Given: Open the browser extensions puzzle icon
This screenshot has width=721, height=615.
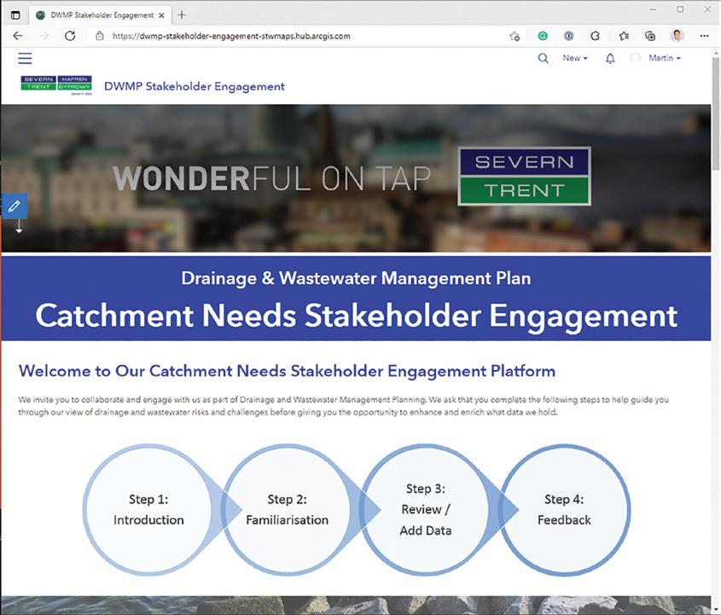Looking at the screenshot, I should click(595, 36).
